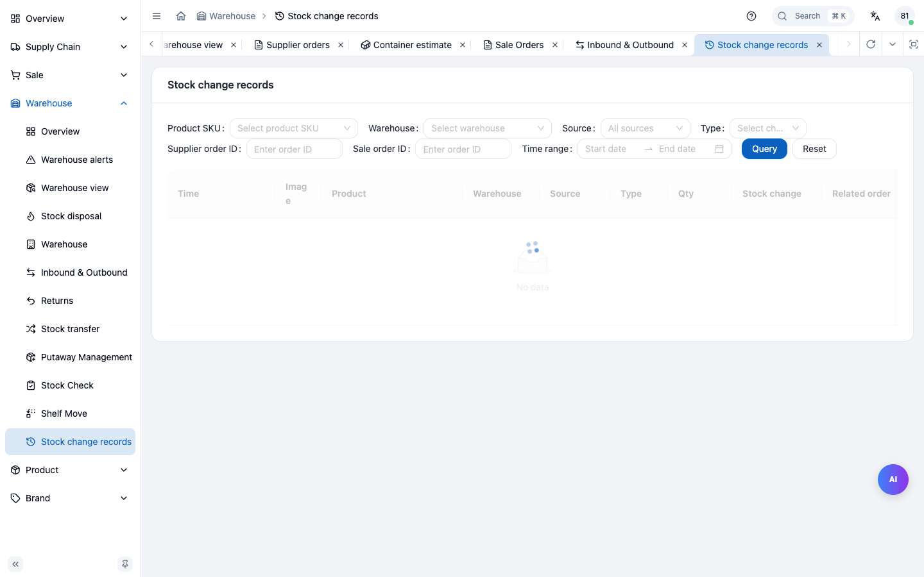Screen dimensions: 924x577
Task: Open the help question mark icon
Action: tap(751, 16)
